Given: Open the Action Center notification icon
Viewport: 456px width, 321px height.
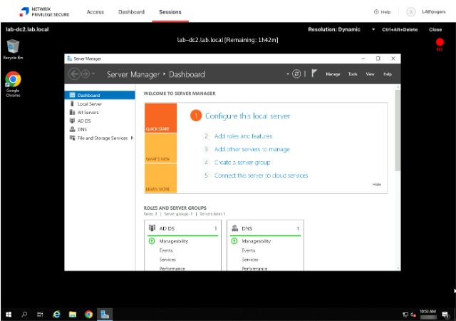Looking at the screenshot, I should click(445, 315).
